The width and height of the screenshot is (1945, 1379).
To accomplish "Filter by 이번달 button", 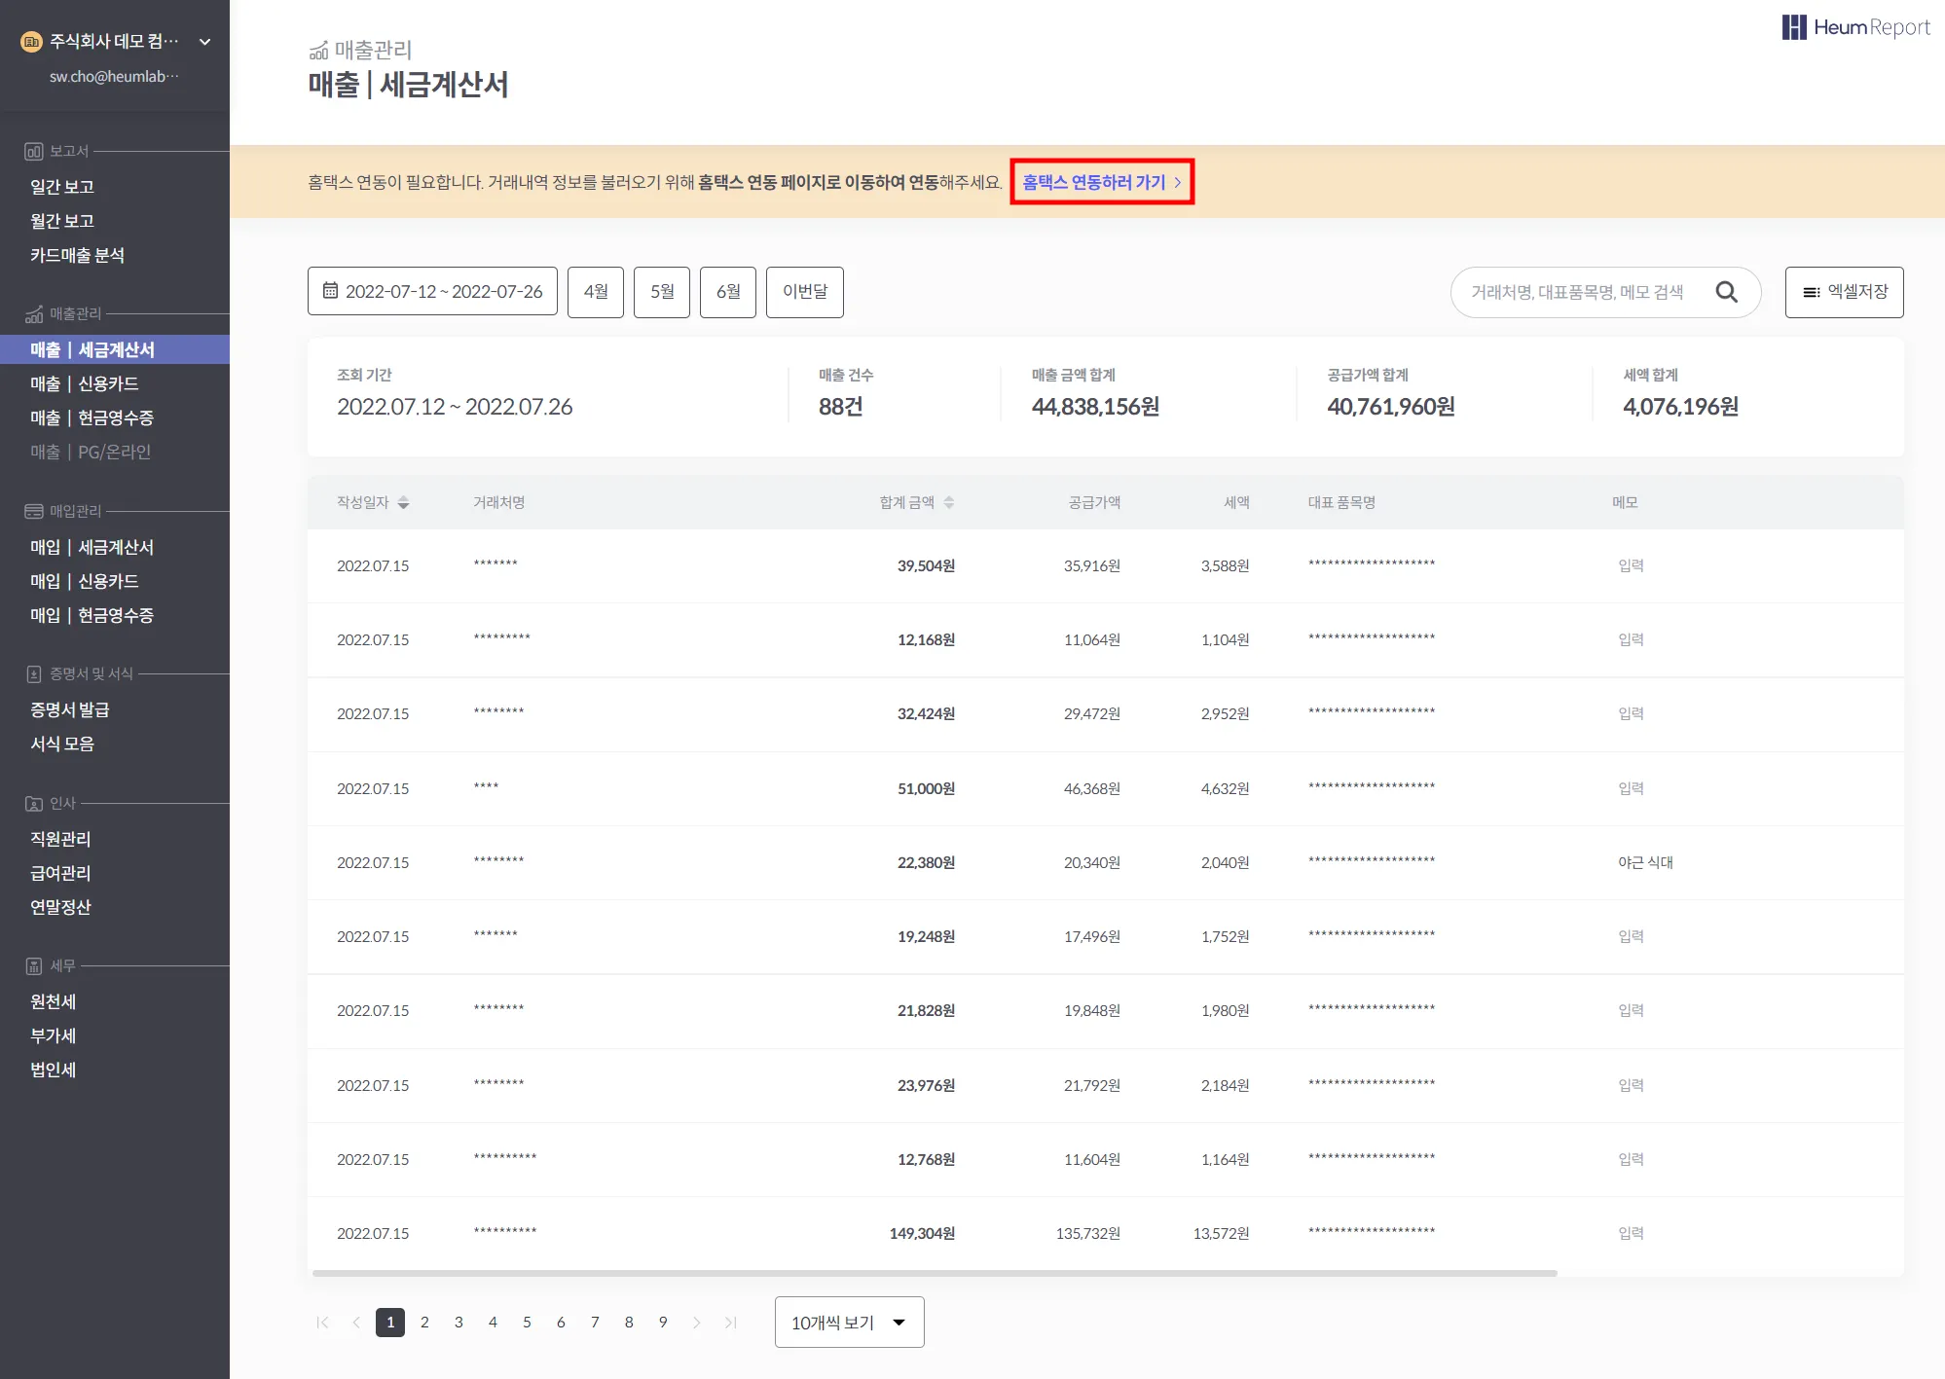I will pyautogui.click(x=804, y=291).
